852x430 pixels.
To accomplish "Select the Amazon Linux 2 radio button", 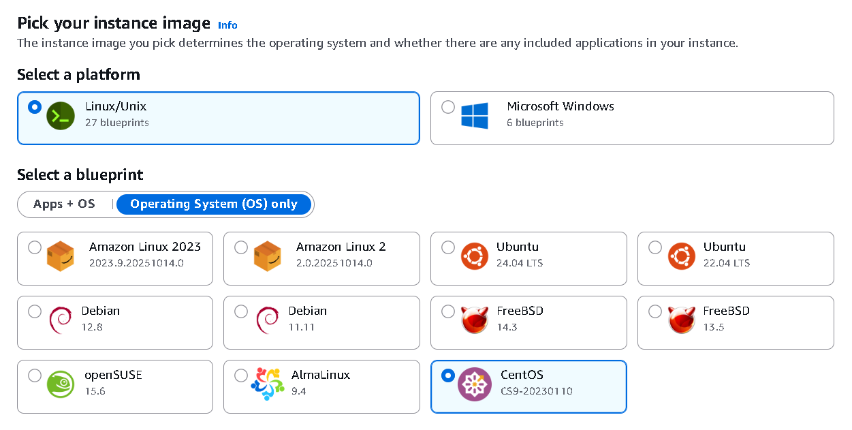I will click(241, 247).
